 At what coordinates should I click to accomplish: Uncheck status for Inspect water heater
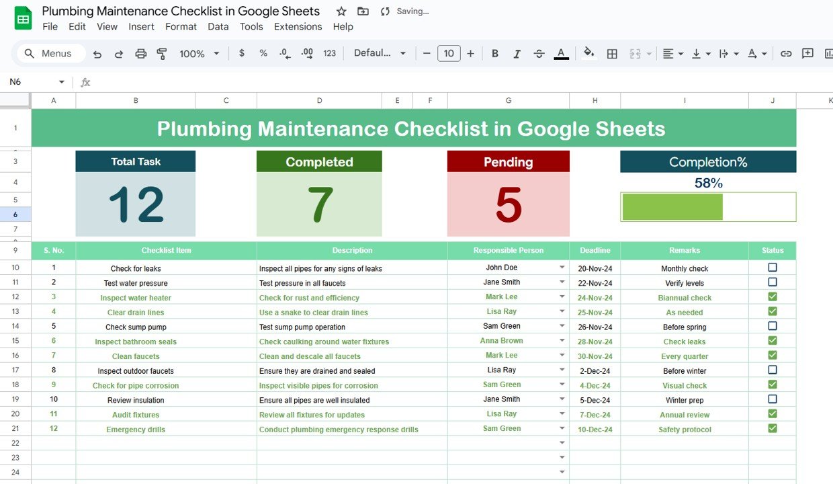[x=773, y=296]
